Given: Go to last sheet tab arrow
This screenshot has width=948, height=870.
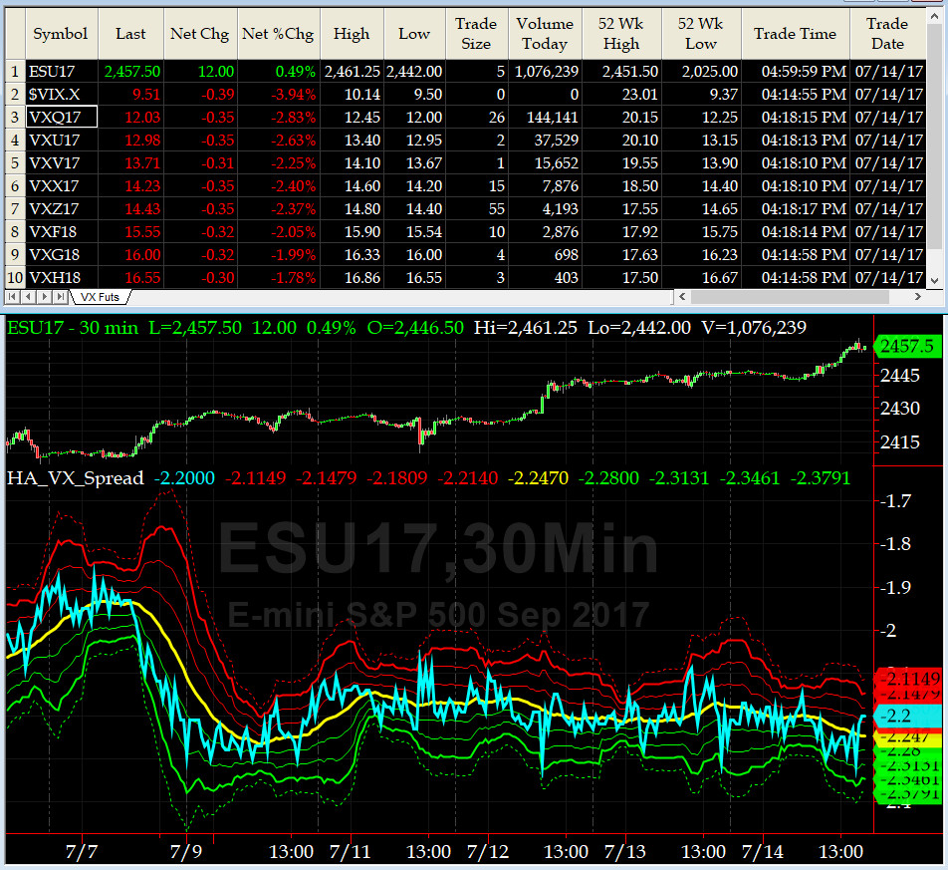Looking at the screenshot, I should [60, 297].
